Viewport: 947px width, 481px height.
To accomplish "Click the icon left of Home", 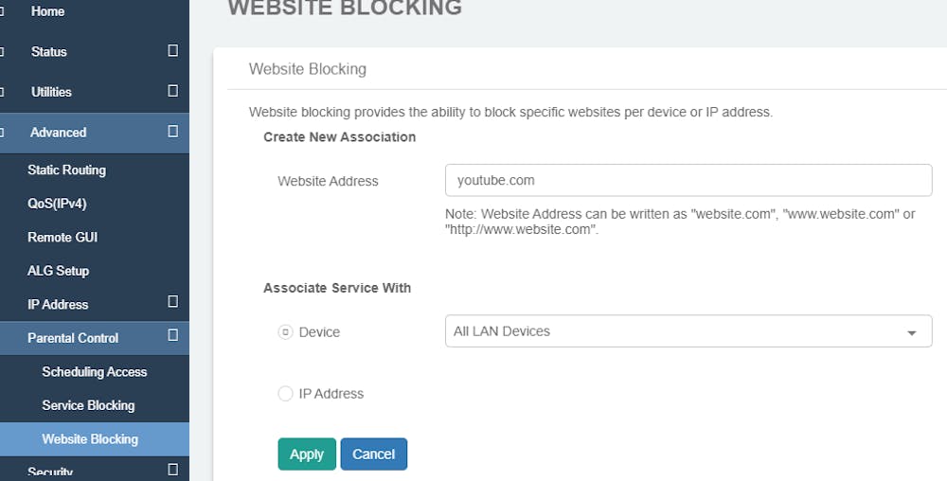I will 3,11.
